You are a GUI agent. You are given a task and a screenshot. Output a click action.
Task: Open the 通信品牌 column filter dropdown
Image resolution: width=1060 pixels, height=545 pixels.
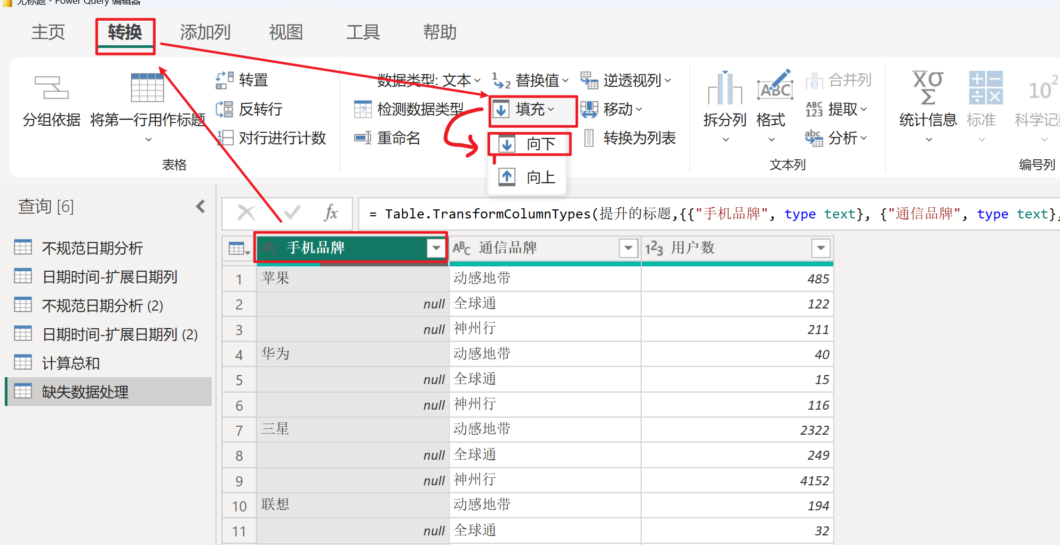point(628,248)
